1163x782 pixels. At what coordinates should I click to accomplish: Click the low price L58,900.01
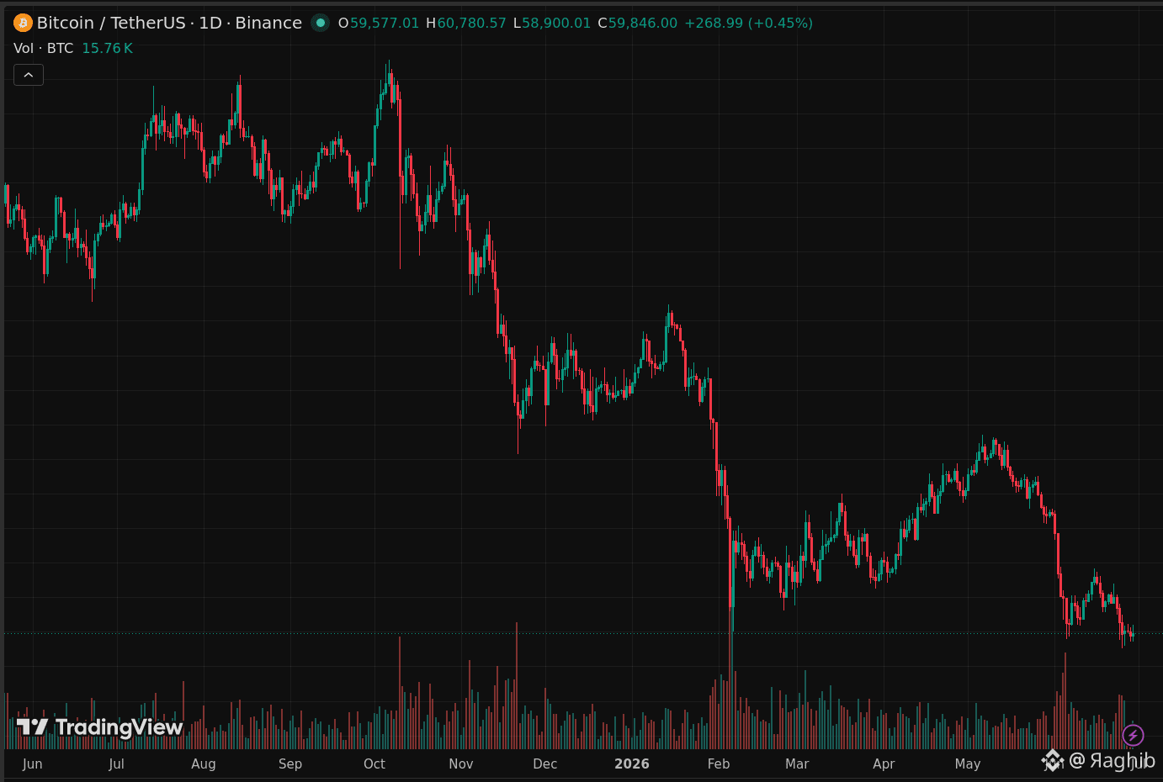tap(552, 23)
